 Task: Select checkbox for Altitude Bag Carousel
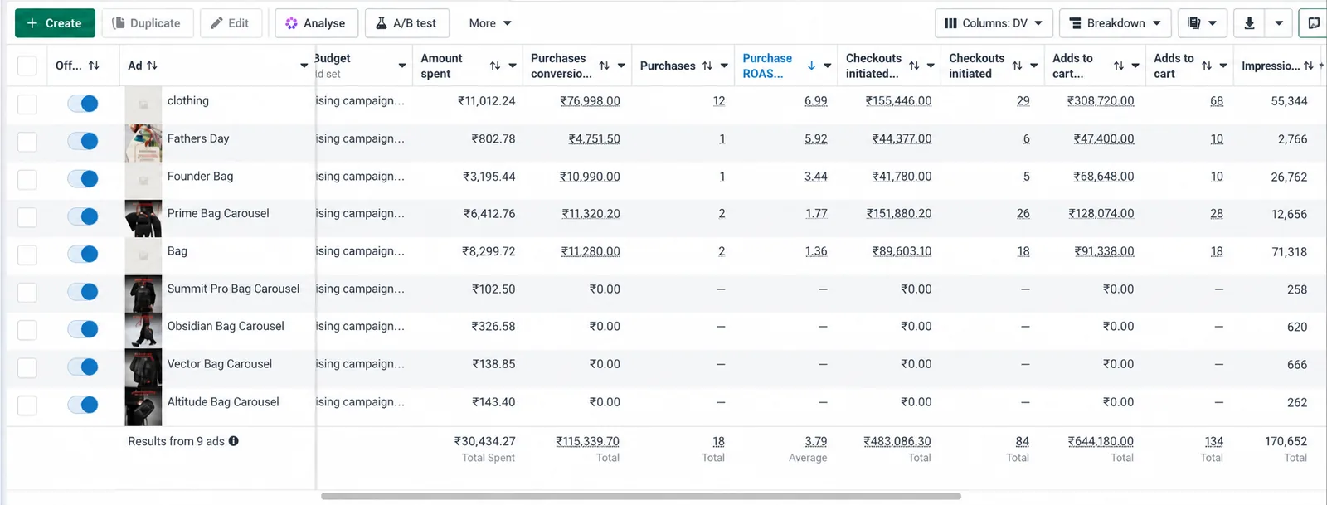coord(27,405)
